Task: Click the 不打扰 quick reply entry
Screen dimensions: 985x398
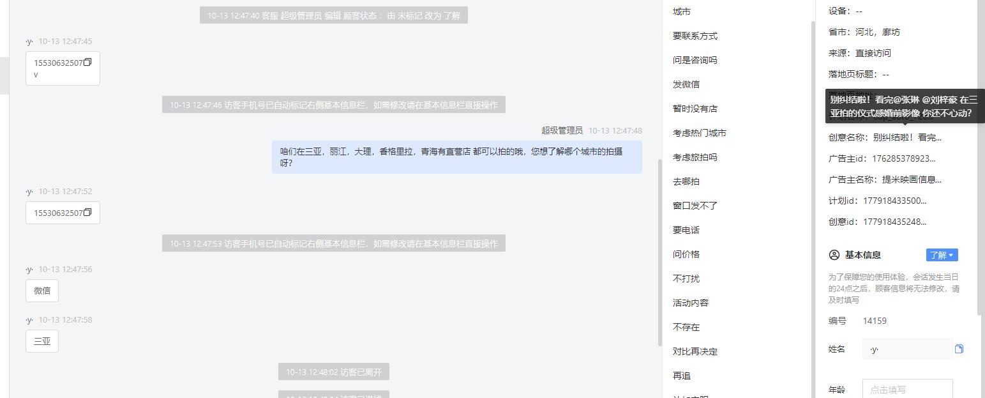Action: (x=686, y=279)
